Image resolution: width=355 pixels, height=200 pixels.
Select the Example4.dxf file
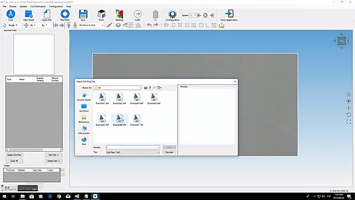coord(154,99)
